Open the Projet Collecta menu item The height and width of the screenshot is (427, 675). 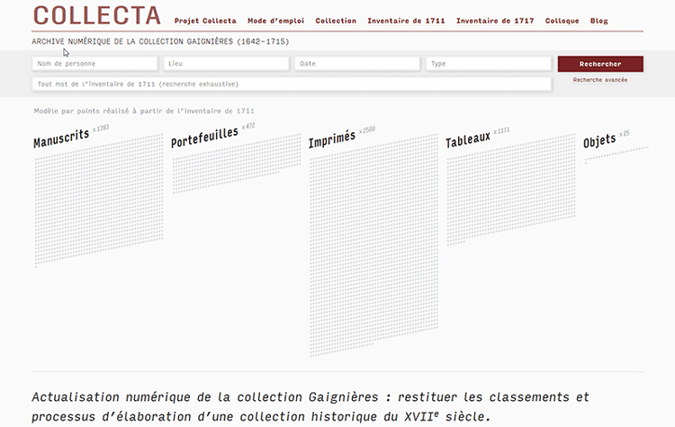[205, 21]
